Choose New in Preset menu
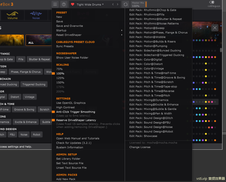This screenshot has width=226, height=182. tap(59, 17)
